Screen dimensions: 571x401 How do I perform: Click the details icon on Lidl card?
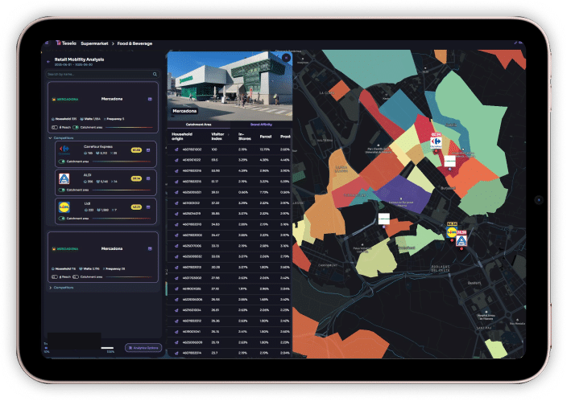[x=149, y=207]
